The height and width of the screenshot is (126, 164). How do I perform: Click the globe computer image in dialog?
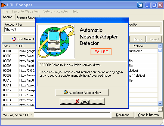click(56, 41)
